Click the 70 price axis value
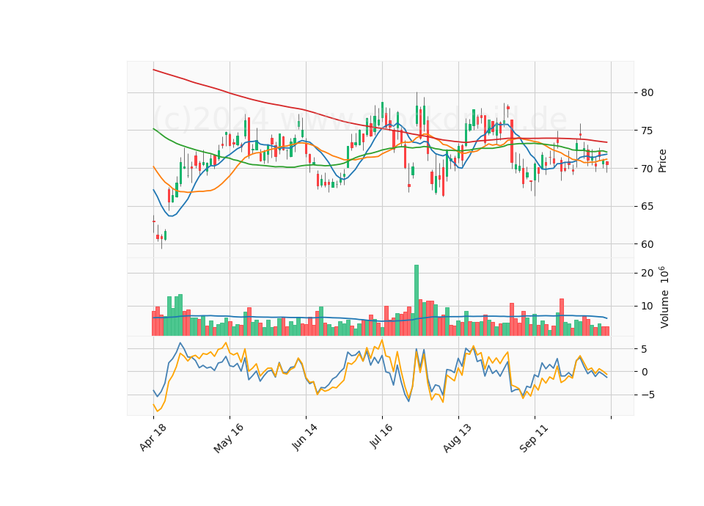 click(x=648, y=169)
